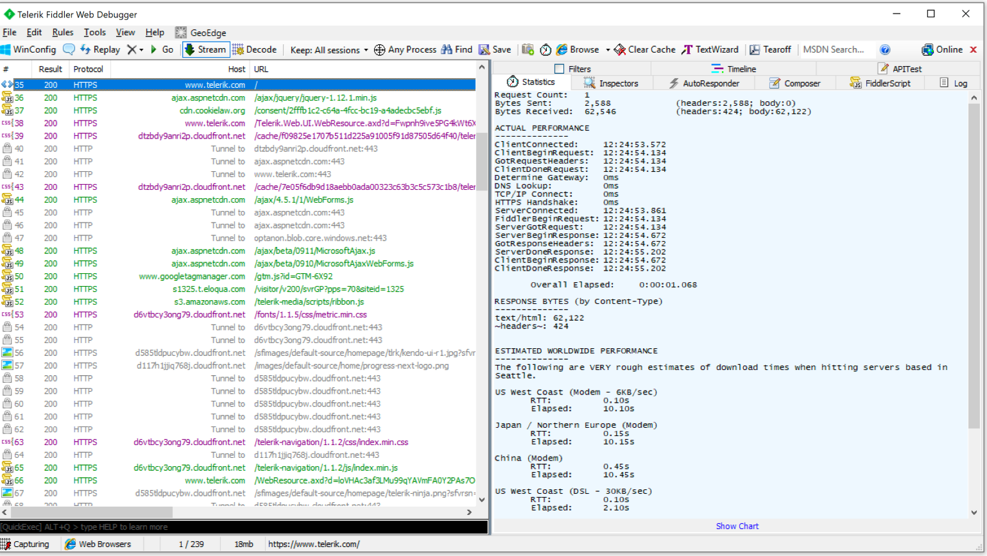Close the toolbar with red X
Viewport: 987px width, 556px height.
974,49
